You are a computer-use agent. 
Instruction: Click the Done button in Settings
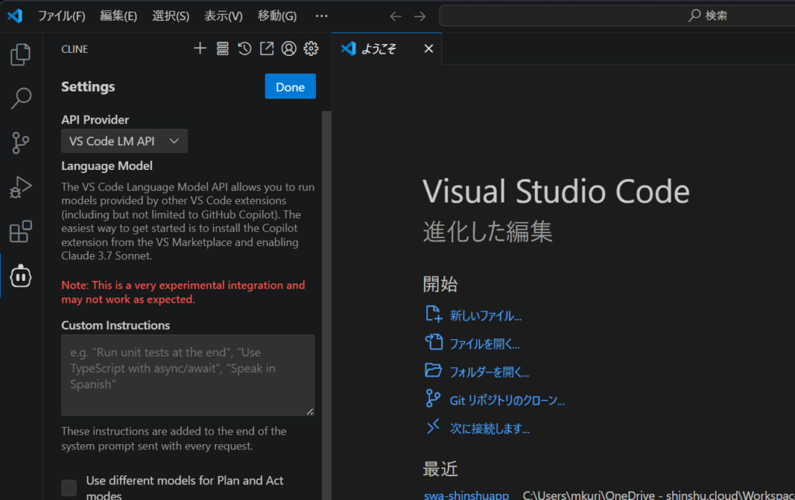[290, 87]
